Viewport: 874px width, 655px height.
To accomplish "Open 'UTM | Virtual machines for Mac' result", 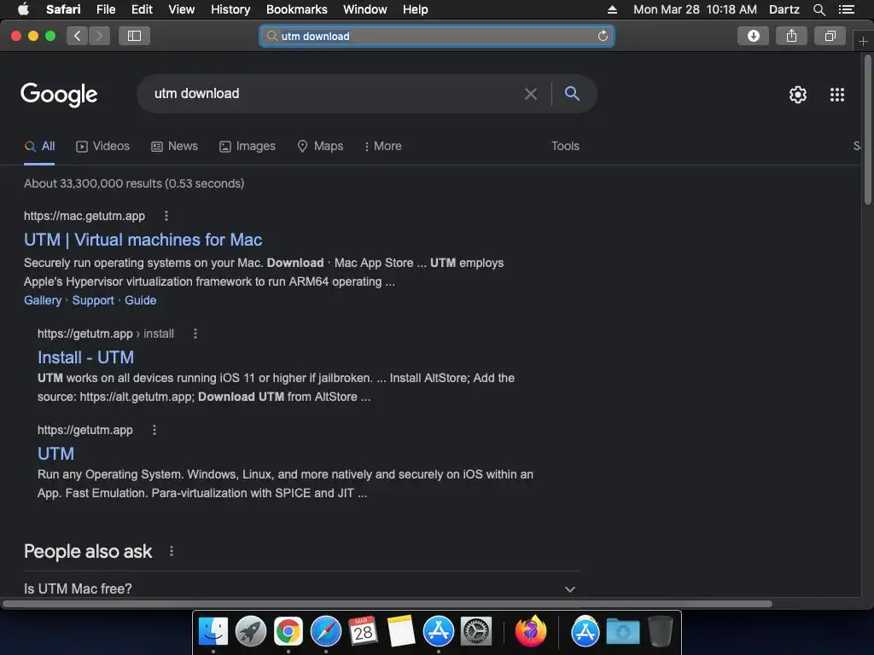I will coord(143,240).
